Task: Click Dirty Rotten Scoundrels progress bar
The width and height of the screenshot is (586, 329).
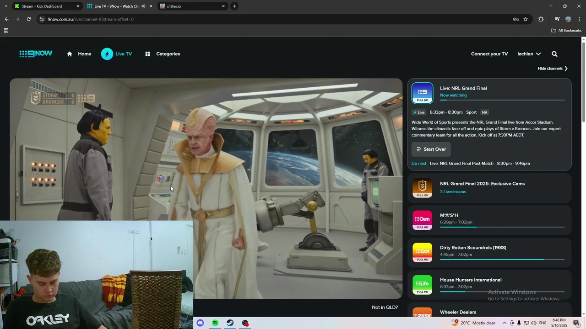Action: click(502, 260)
